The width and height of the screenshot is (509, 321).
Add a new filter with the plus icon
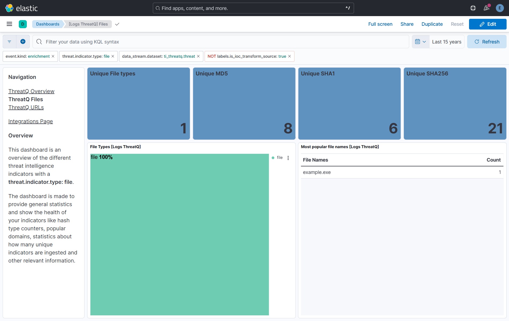tap(23, 42)
